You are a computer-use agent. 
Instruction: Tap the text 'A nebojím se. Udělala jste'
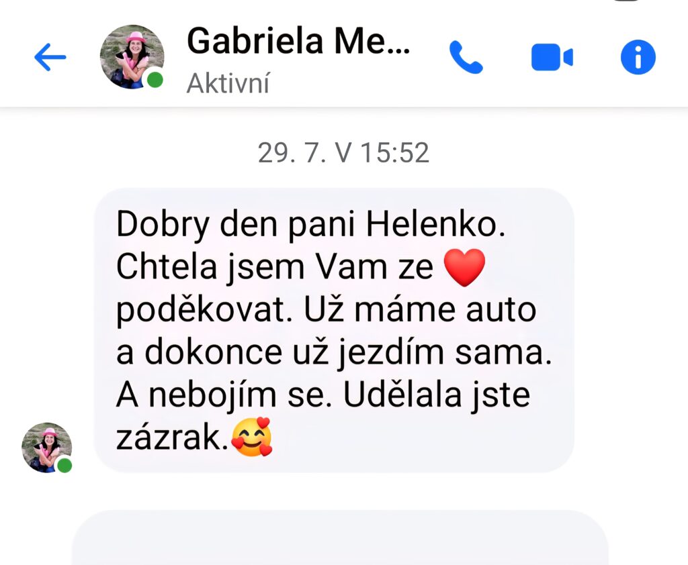pos(323,395)
